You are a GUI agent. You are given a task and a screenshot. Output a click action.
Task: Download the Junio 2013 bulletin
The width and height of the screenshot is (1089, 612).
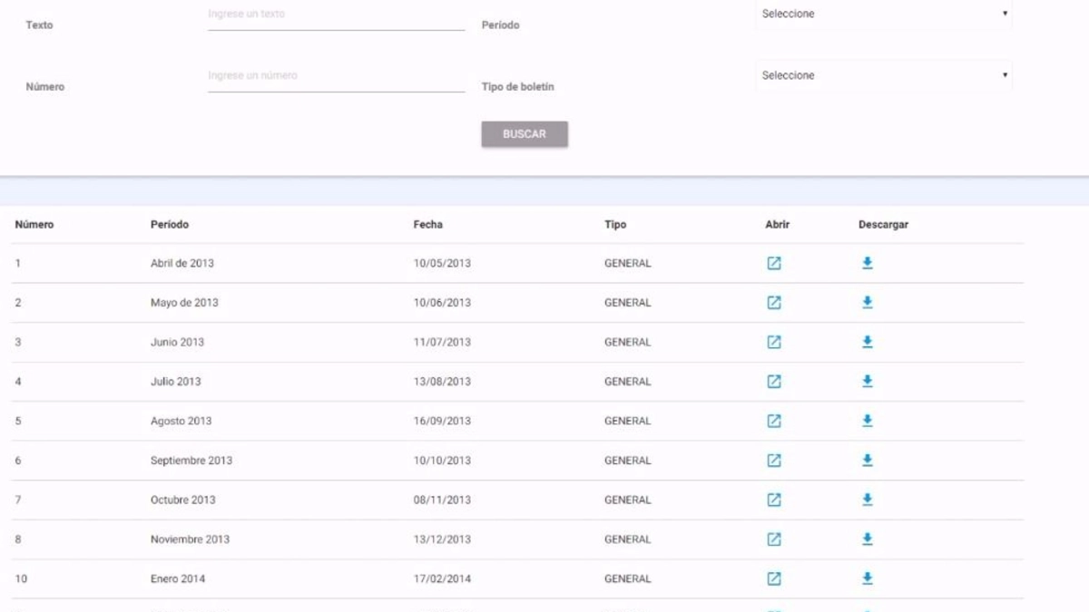[x=867, y=342]
